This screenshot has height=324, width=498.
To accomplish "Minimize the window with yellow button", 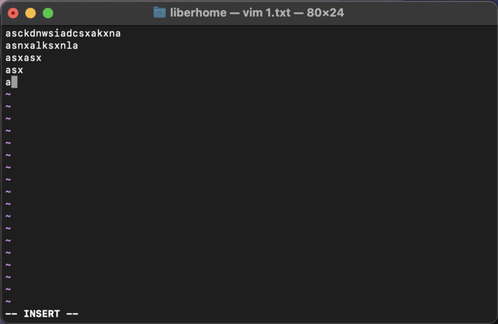I will (31, 13).
